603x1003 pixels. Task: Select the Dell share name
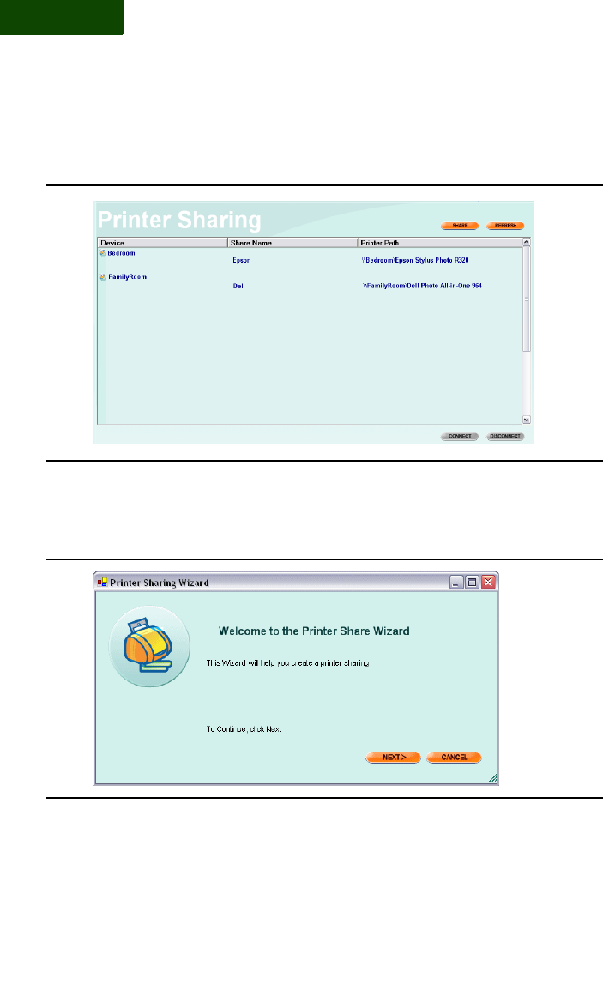239,286
